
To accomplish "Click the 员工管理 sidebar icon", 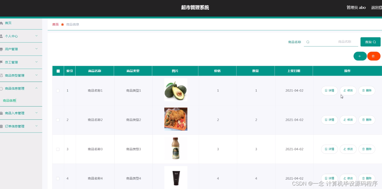I will point(2,62).
